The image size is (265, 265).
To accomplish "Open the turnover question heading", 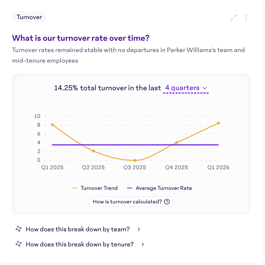I will point(80,38).
